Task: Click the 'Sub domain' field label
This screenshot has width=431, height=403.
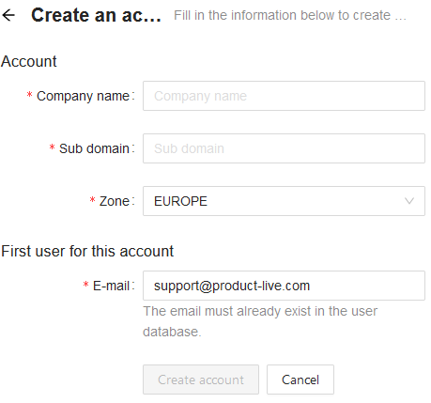Action: [94, 148]
